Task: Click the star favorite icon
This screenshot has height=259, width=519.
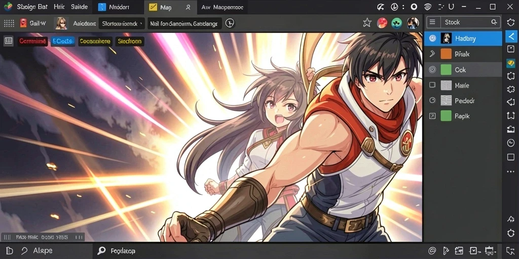Action: (367, 23)
